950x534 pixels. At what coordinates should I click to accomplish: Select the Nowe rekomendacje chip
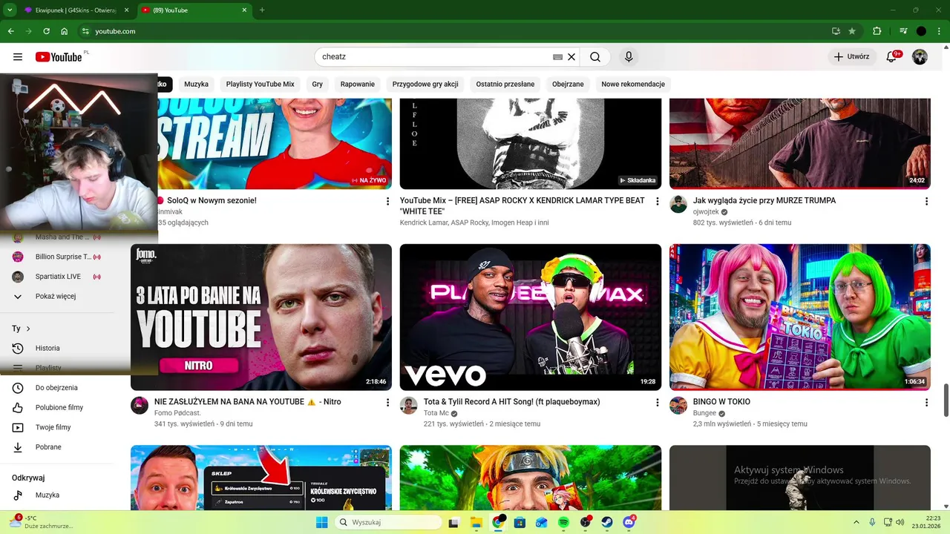coord(633,84)
